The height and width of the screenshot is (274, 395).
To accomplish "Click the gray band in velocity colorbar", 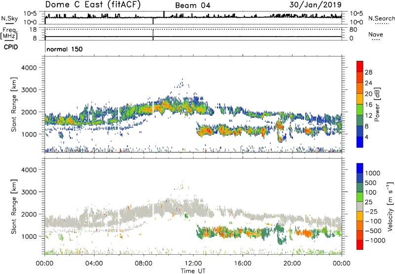I will pyautogui.click(x=360, y=206).
